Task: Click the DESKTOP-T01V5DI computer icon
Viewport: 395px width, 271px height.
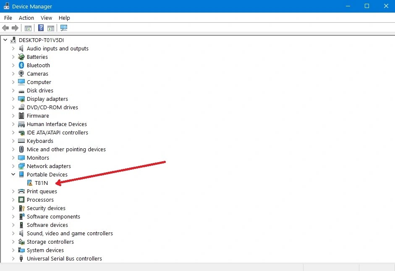Action: click(13, 40)
